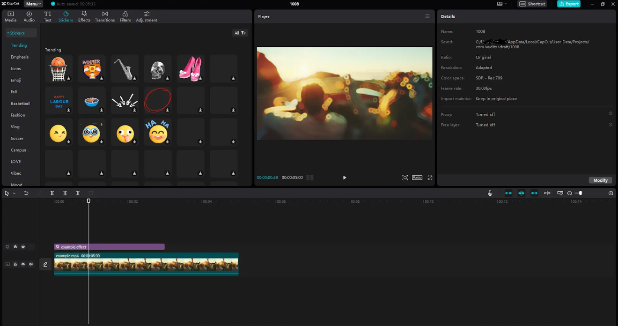This screenshot has height=326, width=618.
Task: Adjust the timeline zoom slider handle
Action: click(x=580, y=193)
